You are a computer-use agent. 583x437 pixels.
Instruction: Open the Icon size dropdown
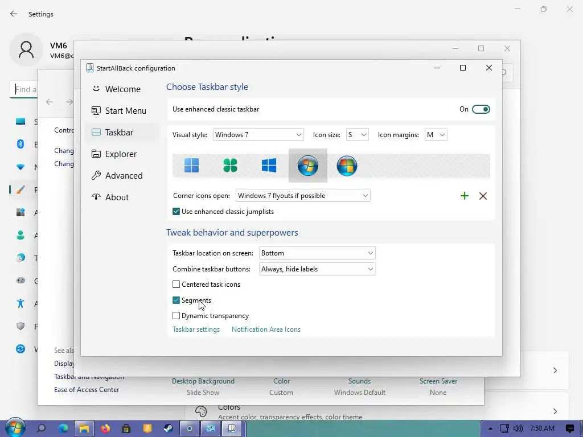coord(358,134)
